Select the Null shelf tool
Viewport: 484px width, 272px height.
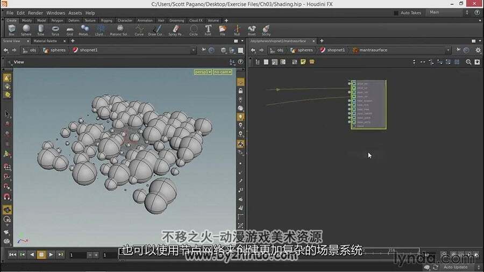[x=237, y=30]
